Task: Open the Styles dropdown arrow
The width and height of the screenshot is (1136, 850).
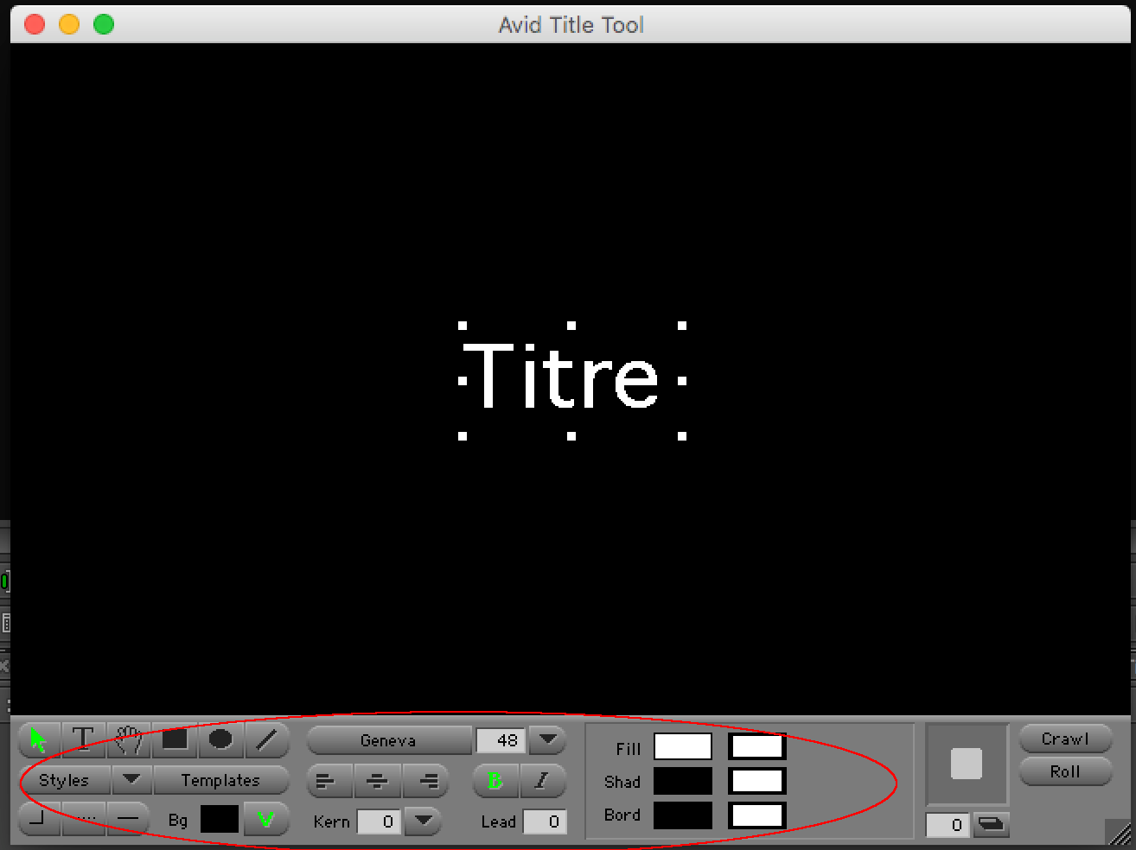Action: [x=131, y=780]
